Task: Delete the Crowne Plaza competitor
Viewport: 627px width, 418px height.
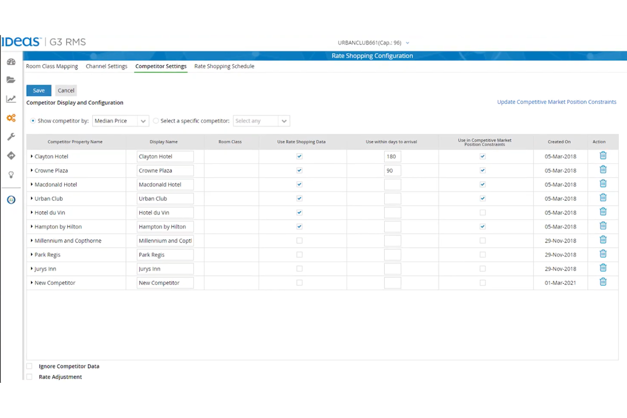Action: [x=603, y=169]
